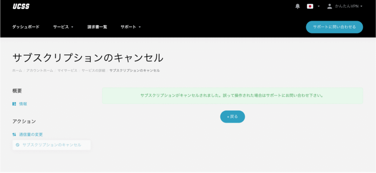Viewport: 376px width, 173px height.
Task: Click the 通信量の変更 arrows icon
Action: click(14, 134)
